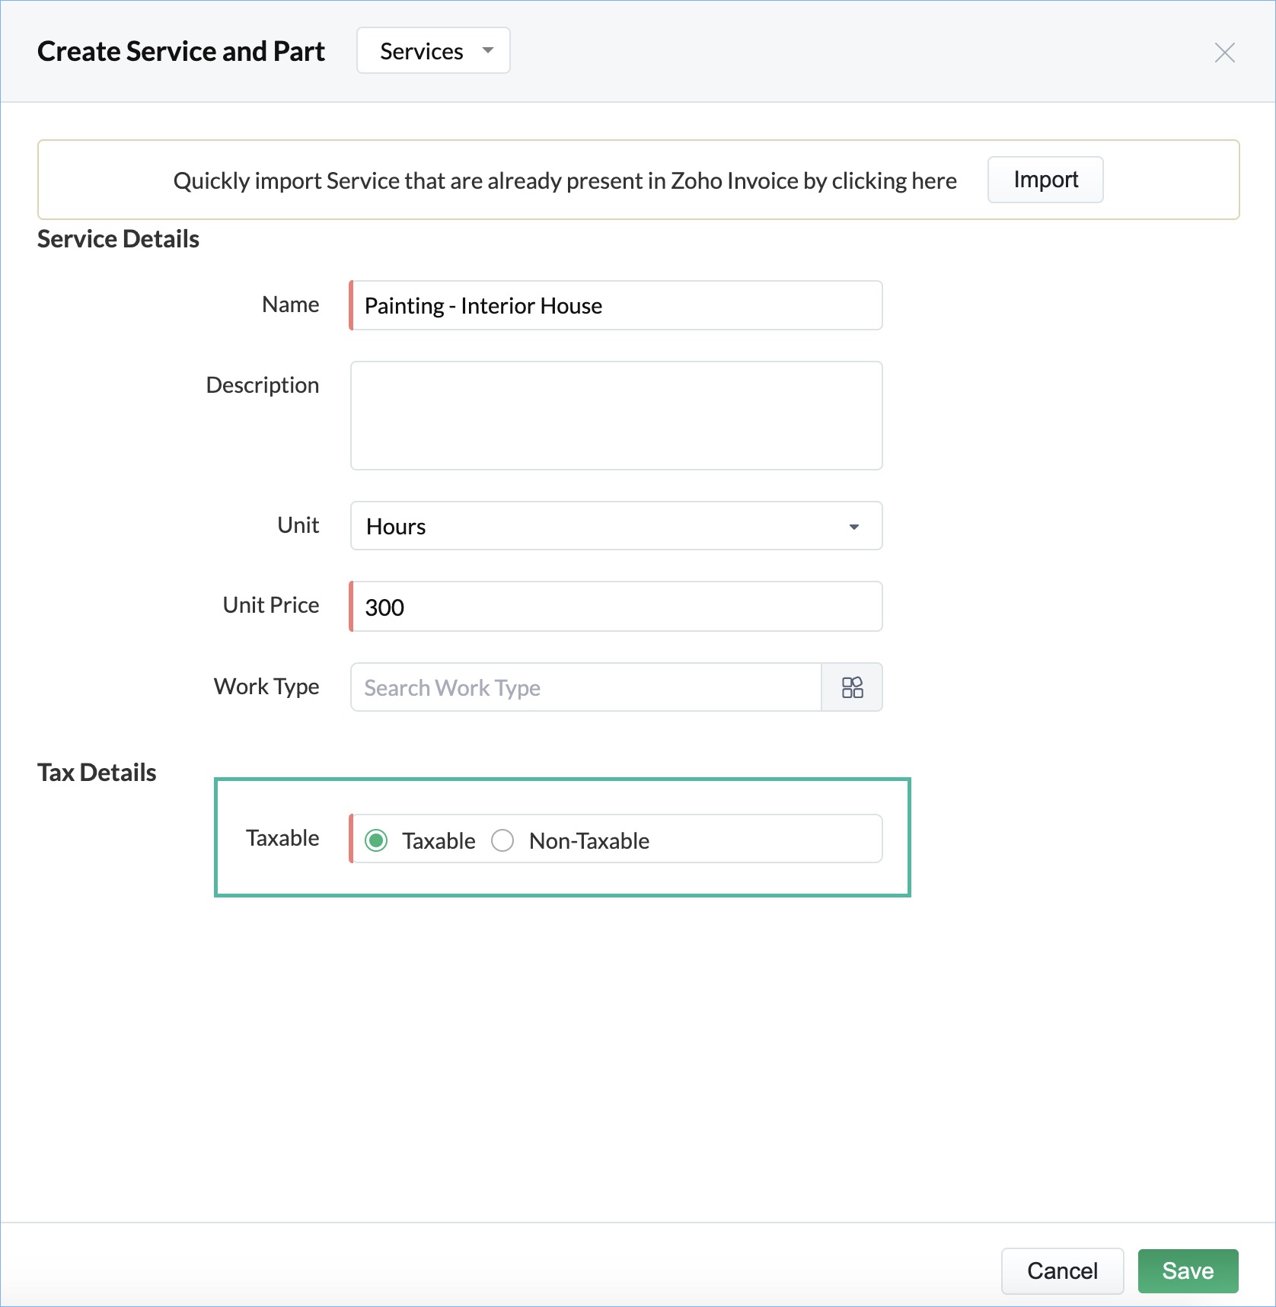Screen dimensions: 1276x1307
Task: Click the Search Work Type field
Action: pyautogui.click(x=586, y=687)
